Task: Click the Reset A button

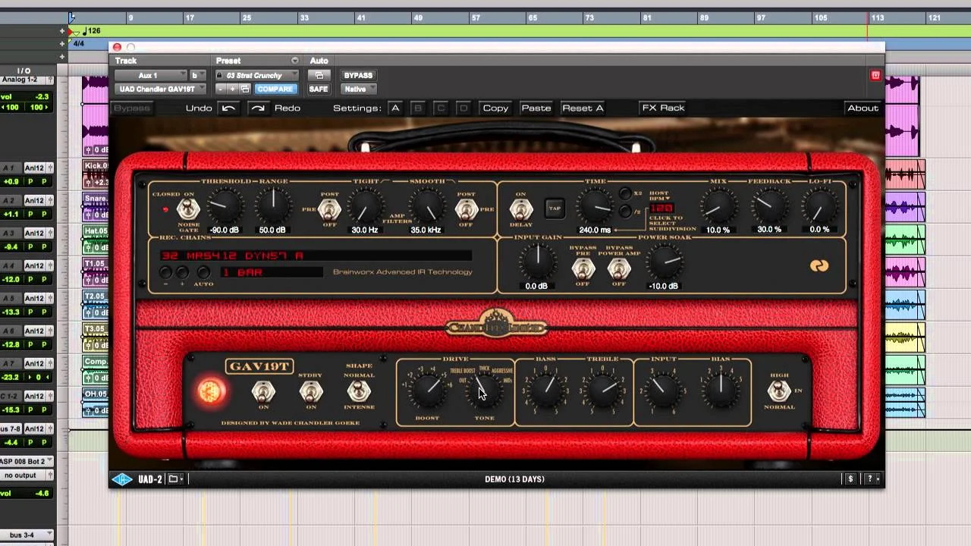Action: pos(583,108)
